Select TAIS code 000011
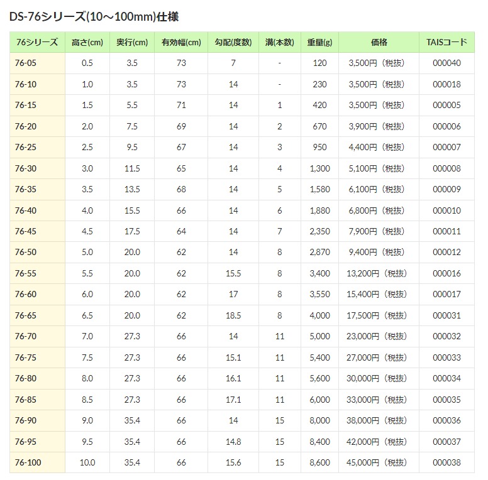The width and height of the screenshot is (488, 480). point(446,231)
